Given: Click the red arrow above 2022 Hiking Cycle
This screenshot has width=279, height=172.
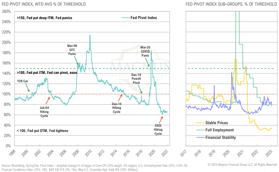Looking at the screenshot, I should click(161, 119).
